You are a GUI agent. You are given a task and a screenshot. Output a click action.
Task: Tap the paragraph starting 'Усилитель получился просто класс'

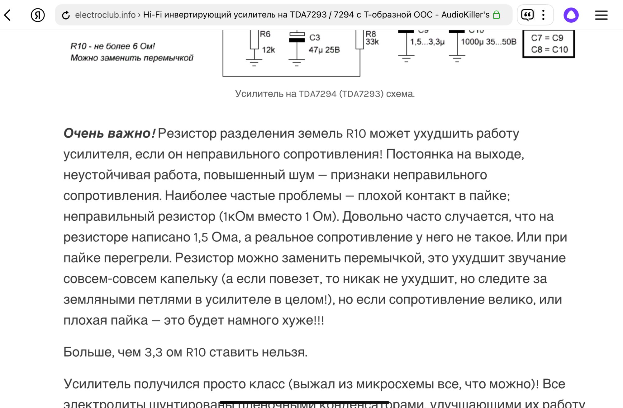pos(314,384)
